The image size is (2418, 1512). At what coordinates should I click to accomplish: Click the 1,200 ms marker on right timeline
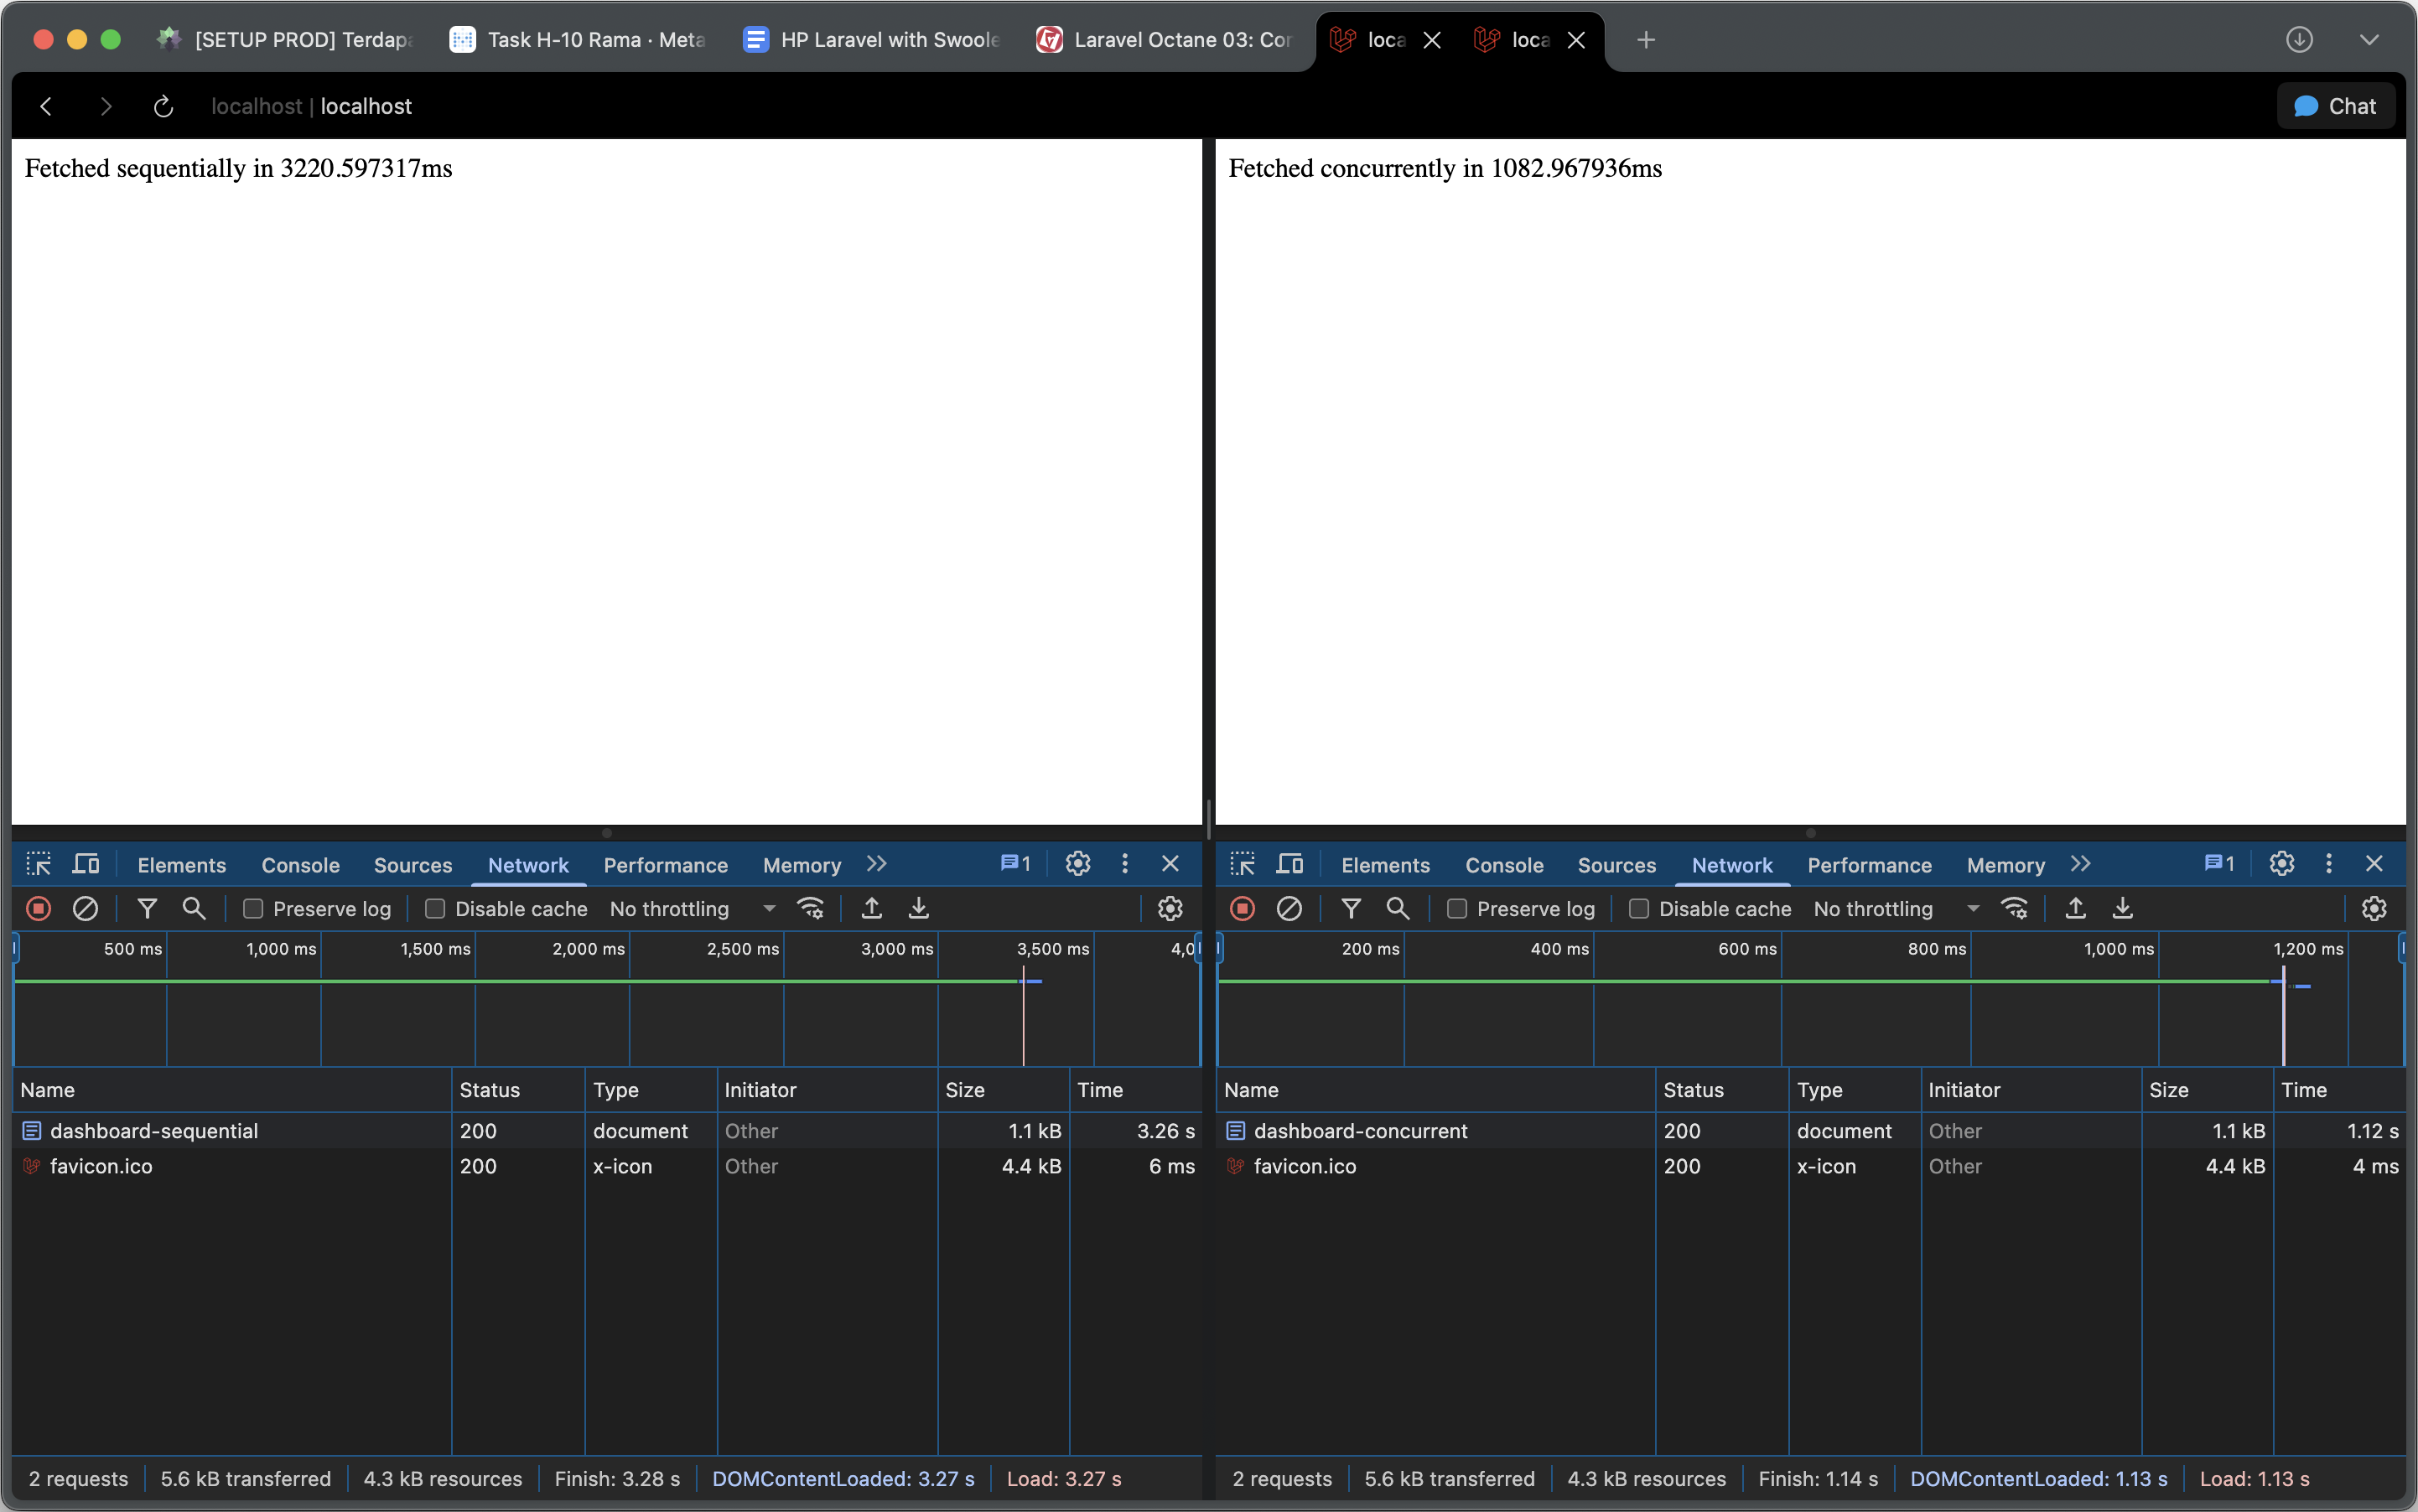pos(2308,949)
